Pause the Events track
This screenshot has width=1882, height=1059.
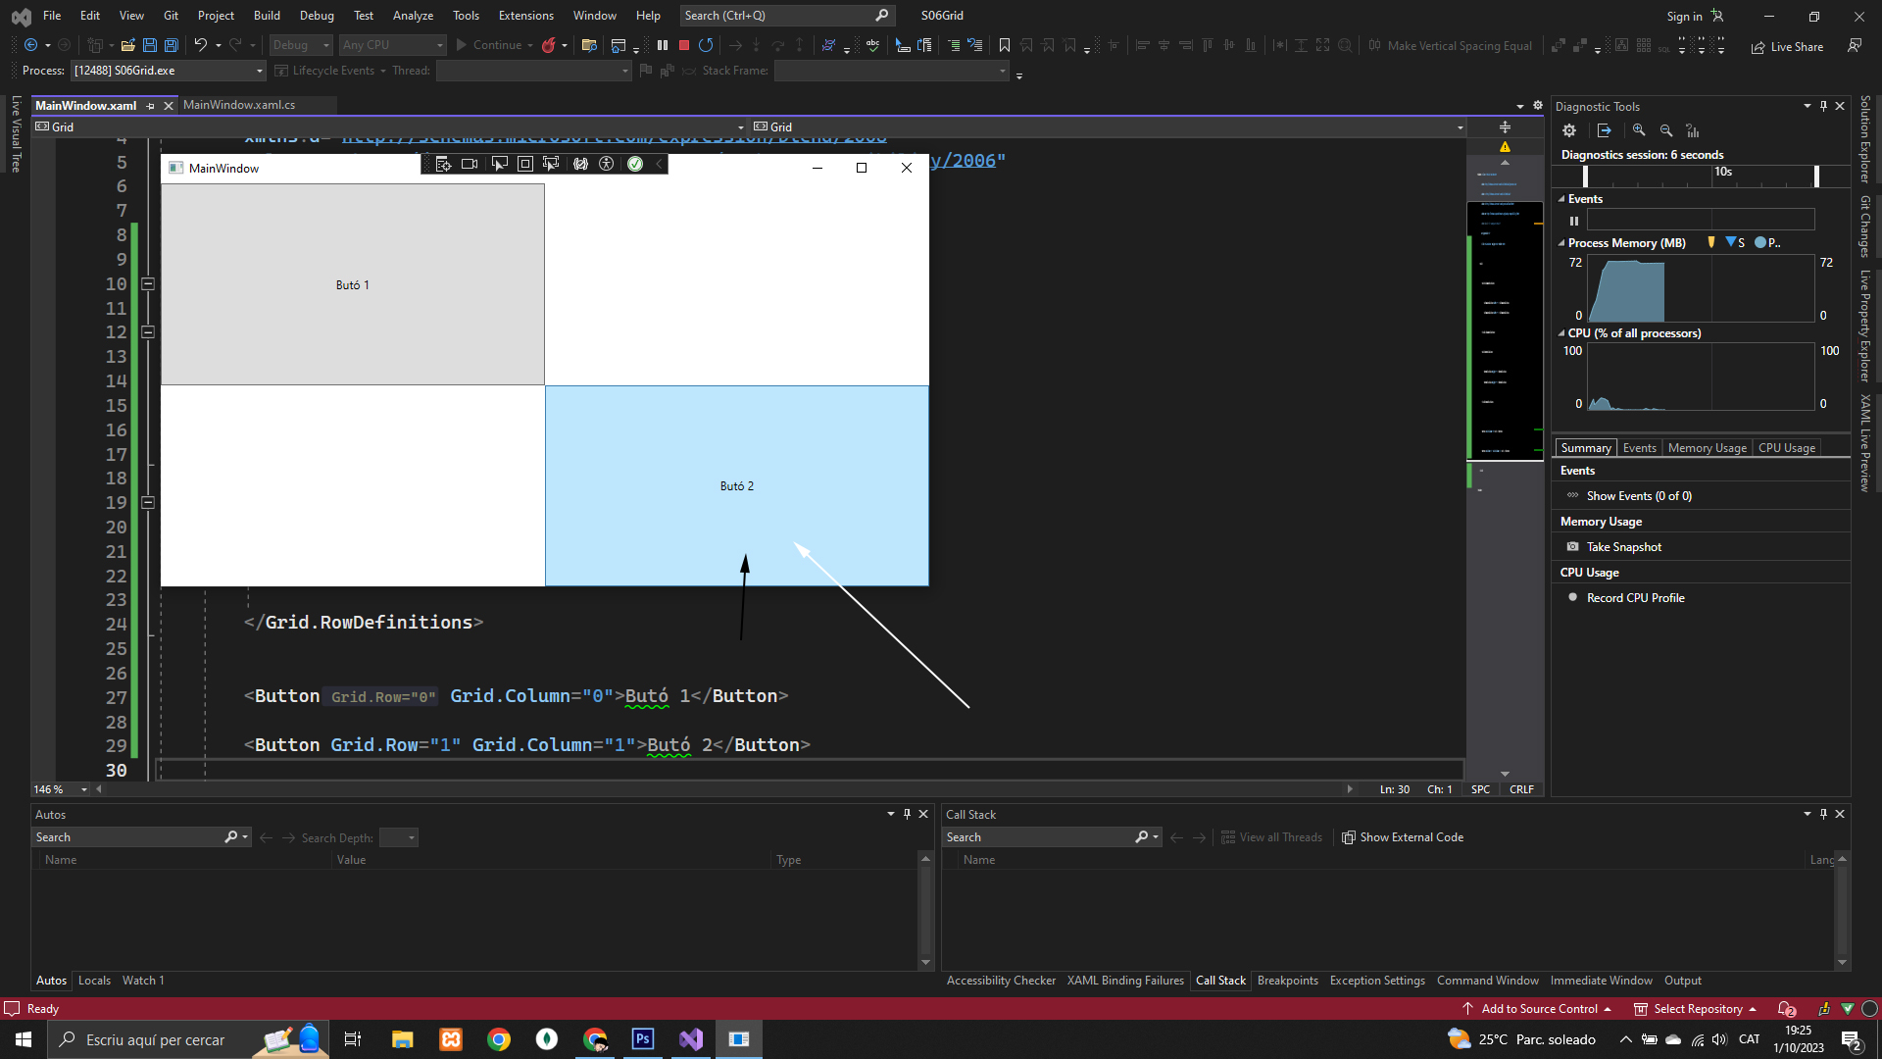pyautogui.click(x=1574, y=221)
